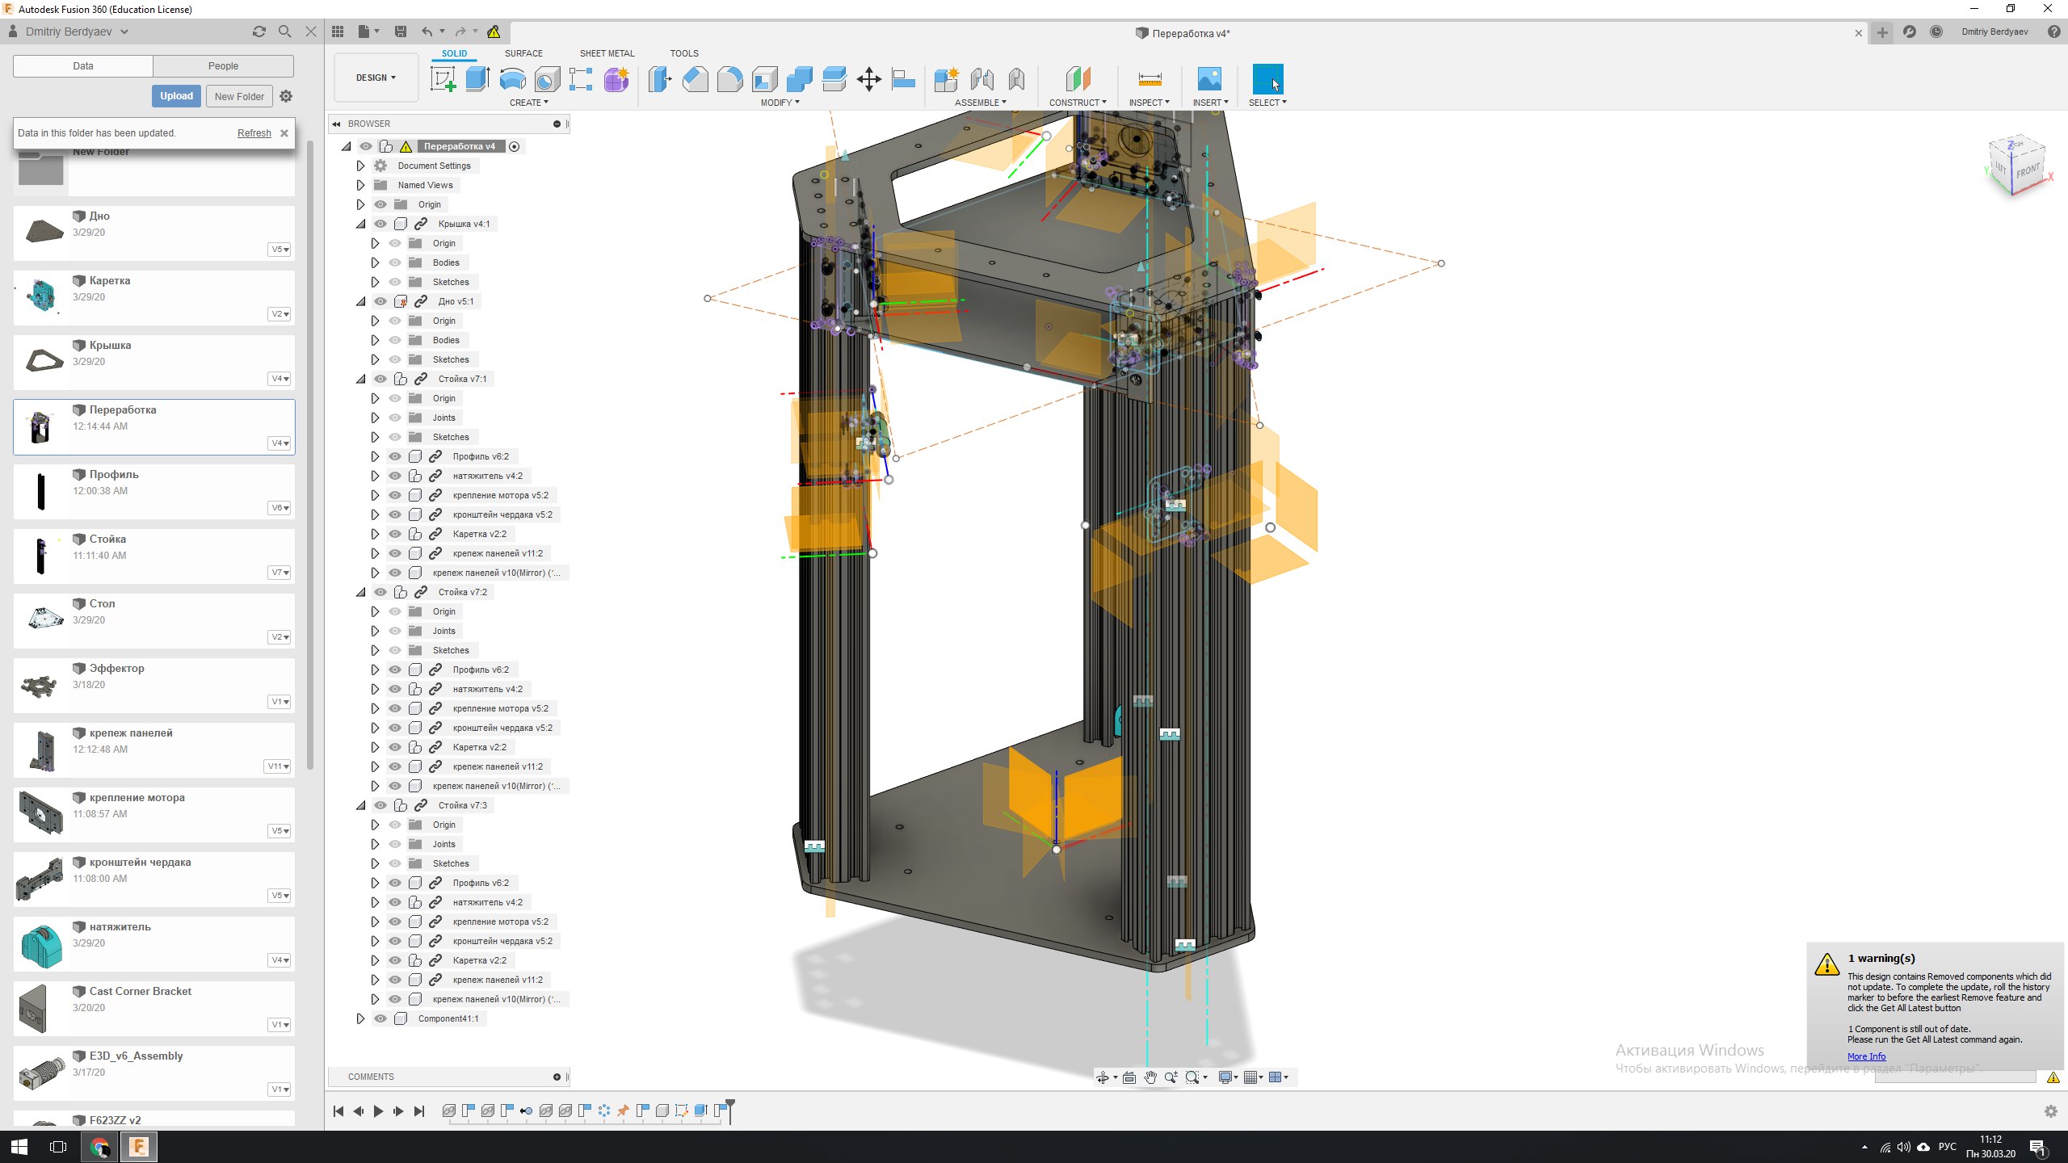The image size is (2068, 1163).
Task: Click the Create Sketch tool icon
Action: 443,79
